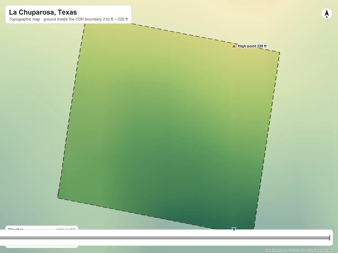Select the "La Chuparosa, Texas" title

[43, 12]
